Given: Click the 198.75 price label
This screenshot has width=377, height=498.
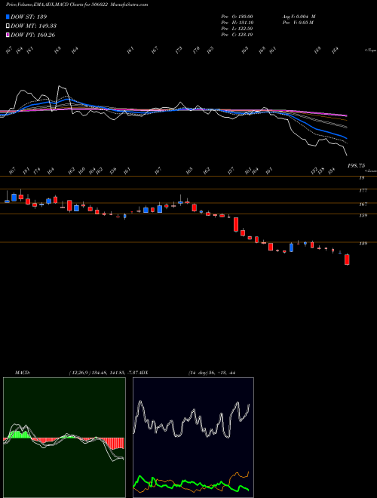Looking at the screenshot, I should pyautogui.click(x=356, y=165).
